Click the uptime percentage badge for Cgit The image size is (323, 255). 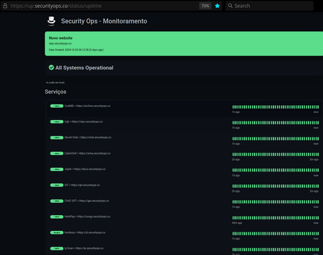click(x=57, y=122)
